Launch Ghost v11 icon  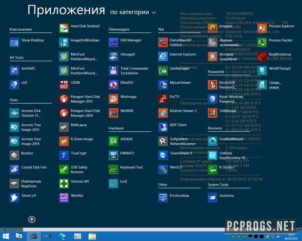[14, 198]
